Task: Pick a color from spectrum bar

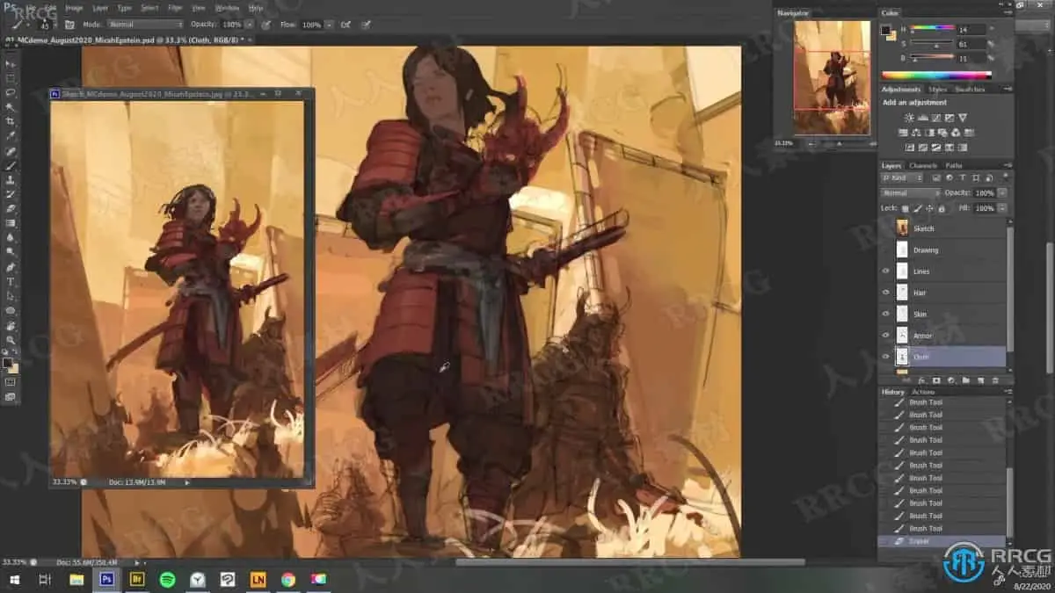Action: coord(936,76)
